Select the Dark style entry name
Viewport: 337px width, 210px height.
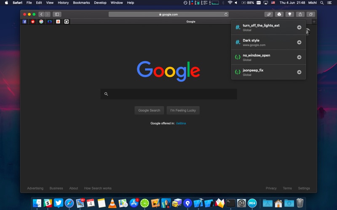click(x=251, y=40)
